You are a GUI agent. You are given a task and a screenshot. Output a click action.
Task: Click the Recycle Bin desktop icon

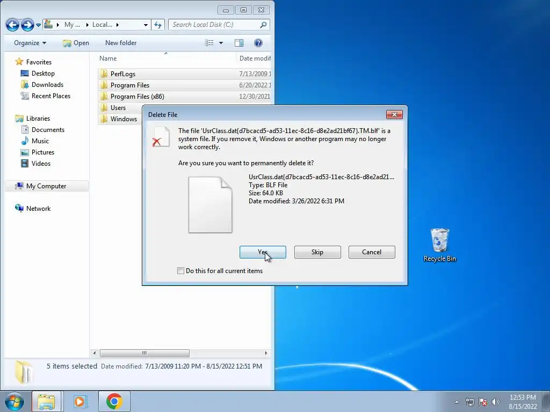(x=439, y=245)
